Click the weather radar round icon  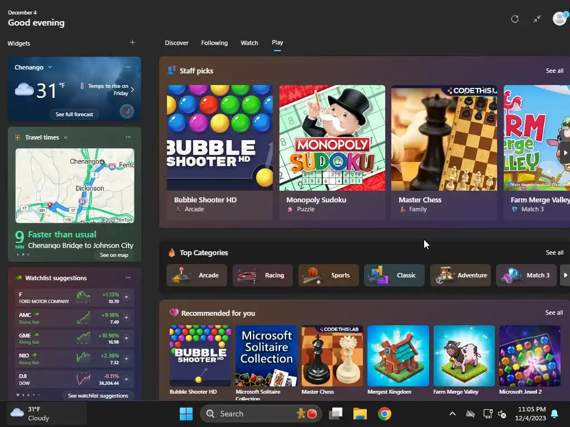pos(126,111)
